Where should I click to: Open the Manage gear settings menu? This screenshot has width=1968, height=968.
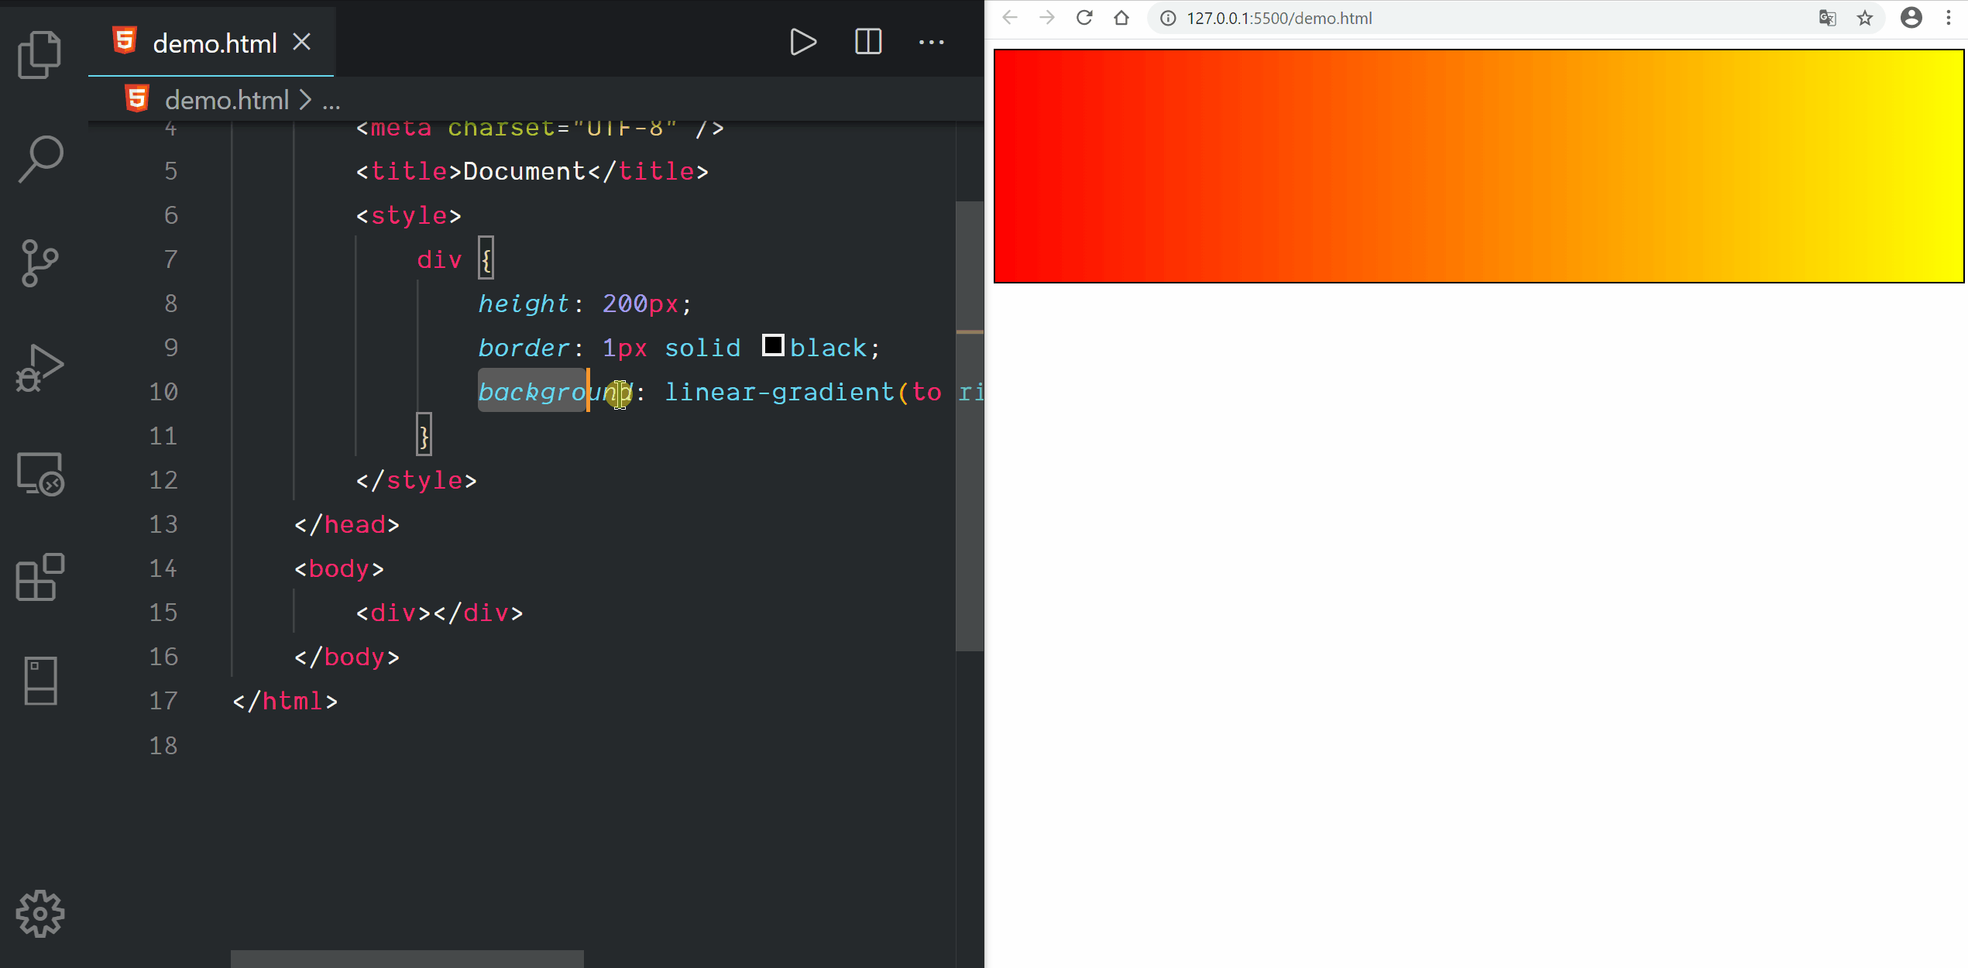[39, 914]
